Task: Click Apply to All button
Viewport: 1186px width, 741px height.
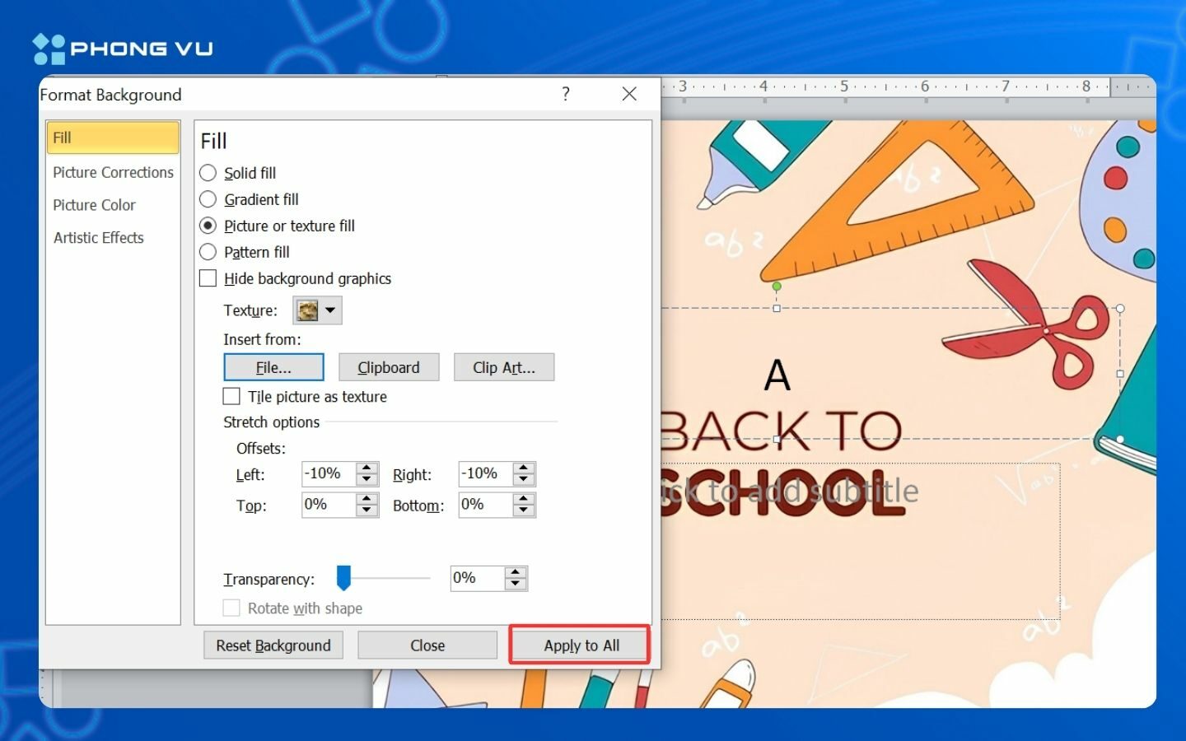Action: [x=581, y=645]
